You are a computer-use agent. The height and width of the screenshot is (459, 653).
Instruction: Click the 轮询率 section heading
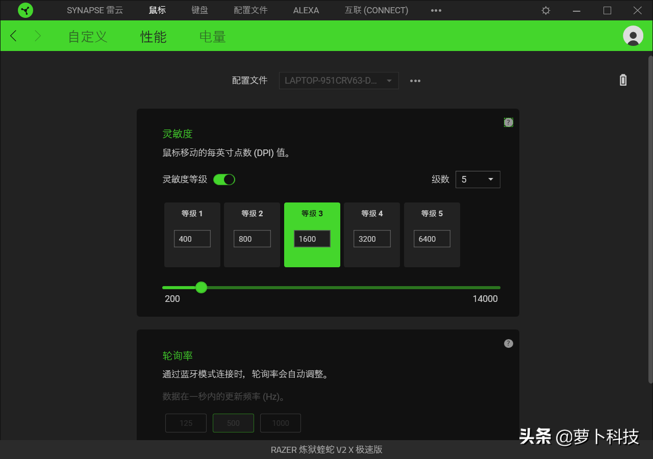click(178, 355)
